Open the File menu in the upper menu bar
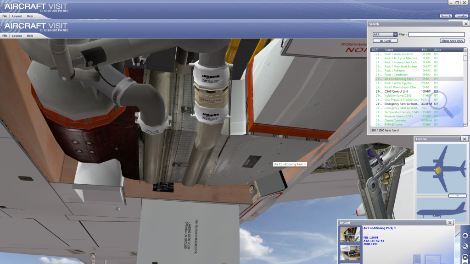Image resolution: width=470 pixels, height=264 pixels. tap(5, 16)
